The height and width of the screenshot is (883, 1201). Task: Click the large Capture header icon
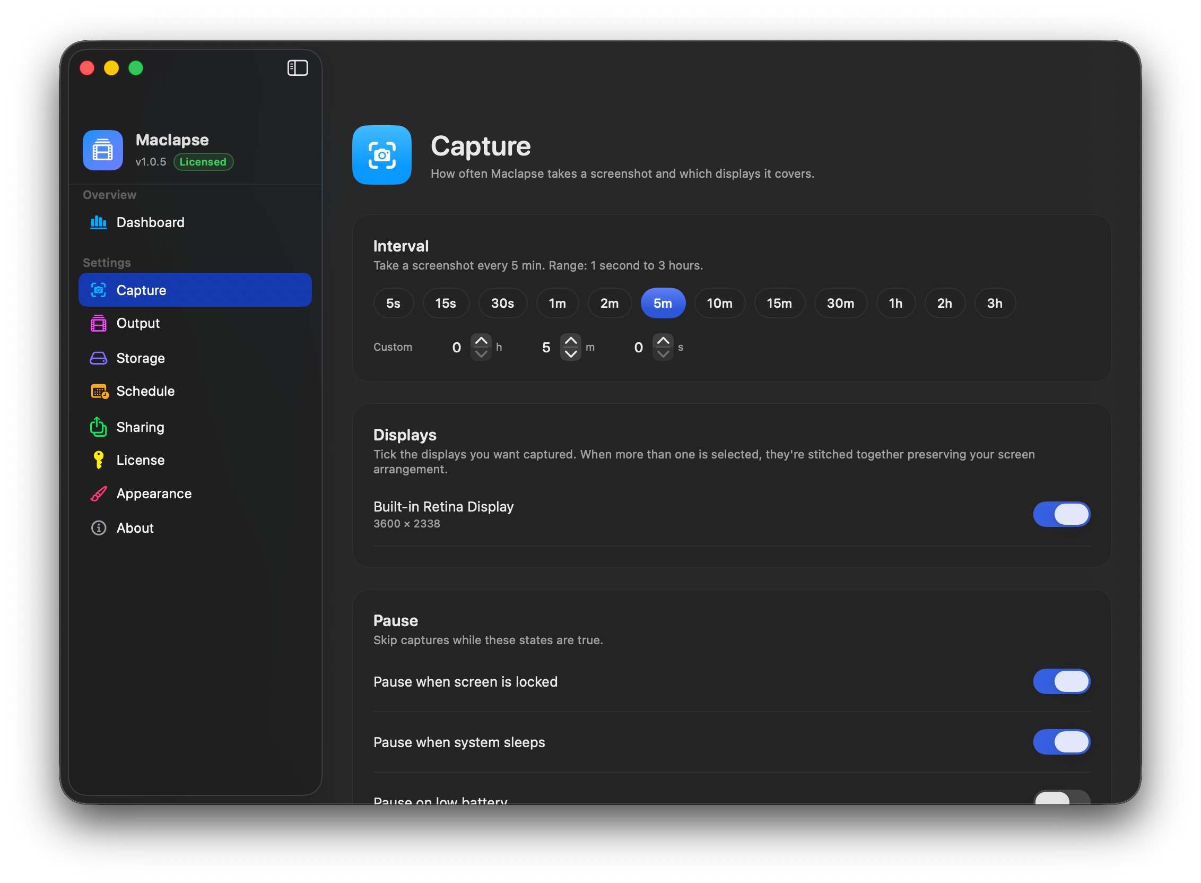[x=382, y=155]
